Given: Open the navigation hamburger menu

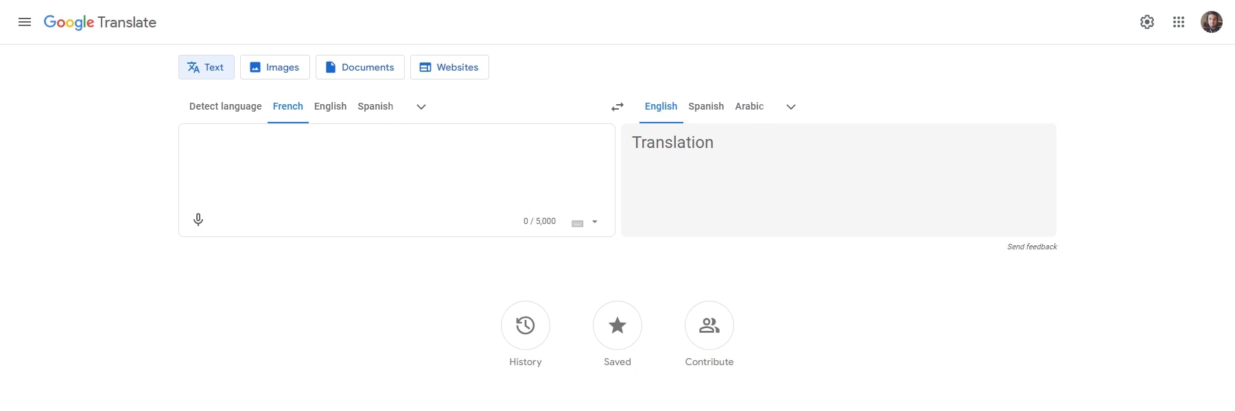Looking at the screenshot, I should (25, 22).
